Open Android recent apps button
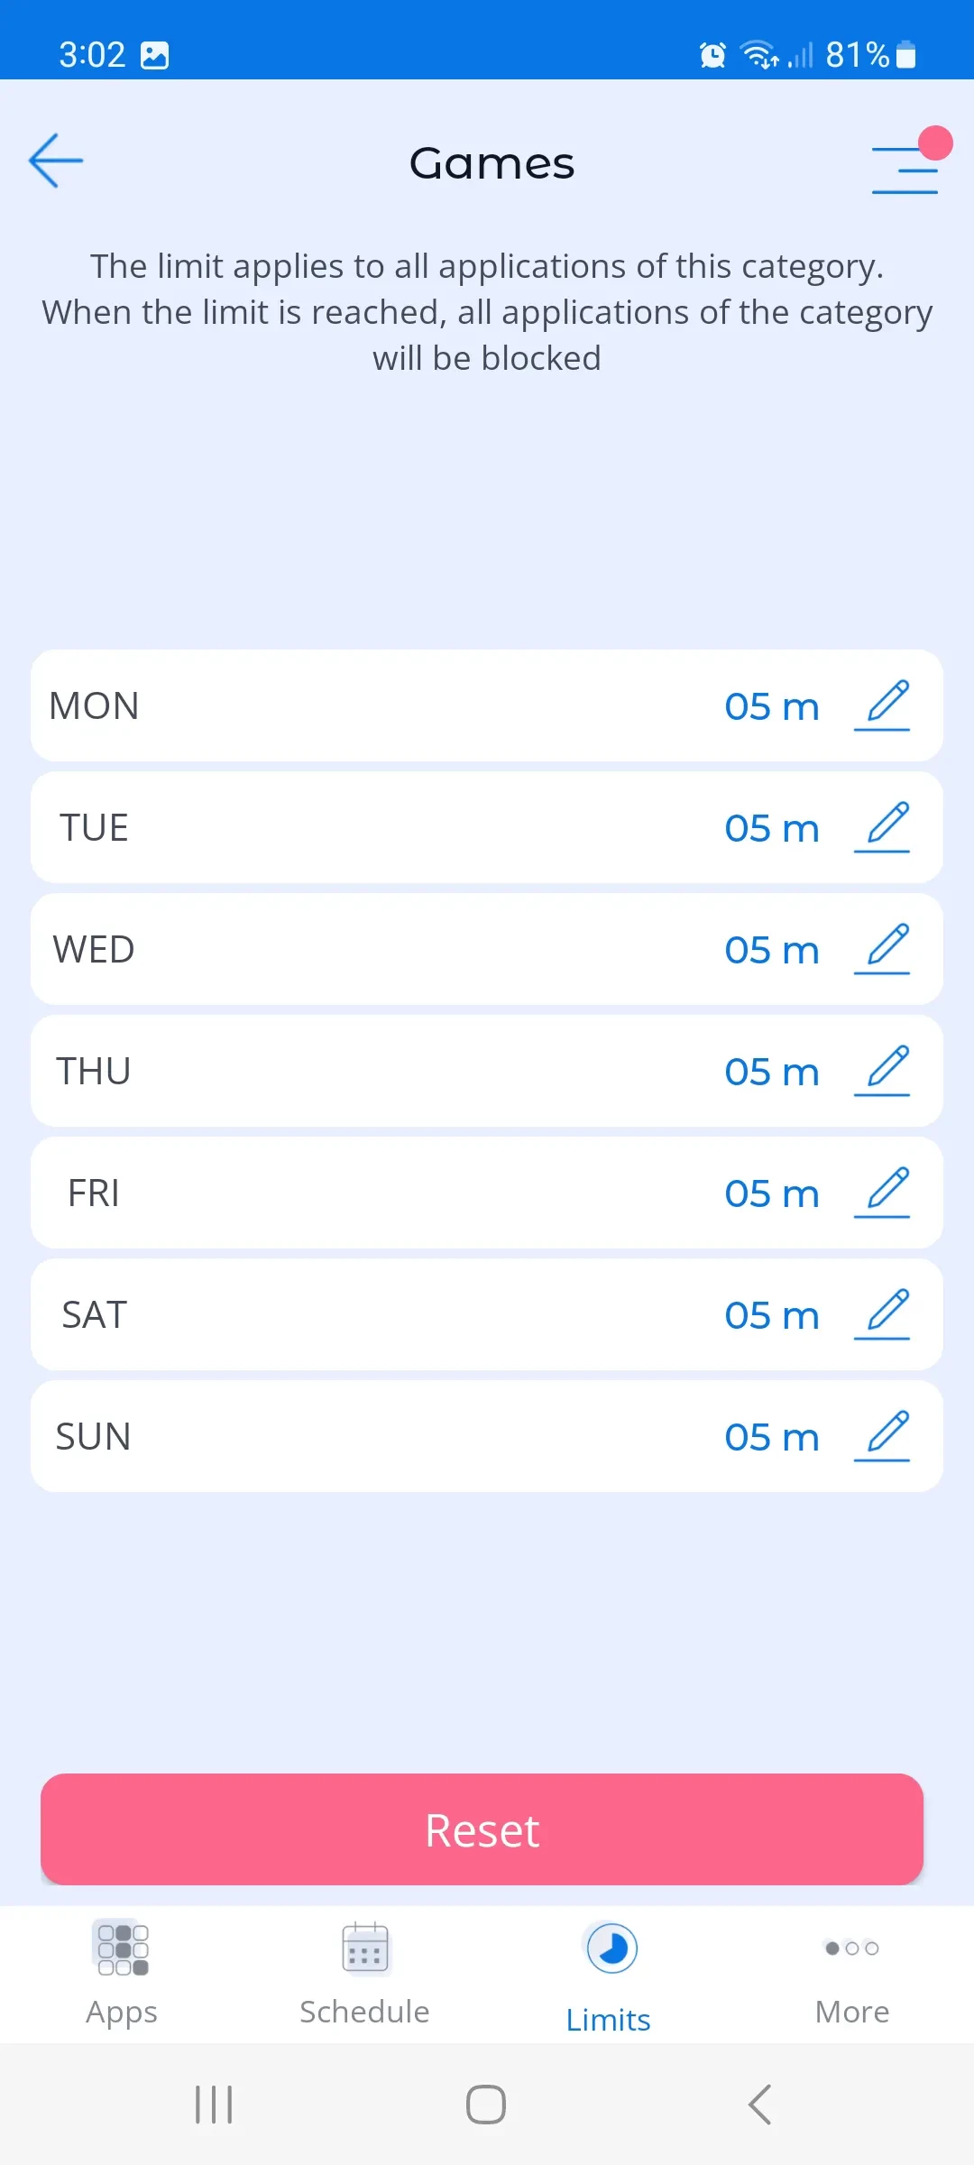This screenshot has width=974, height=2165. click(214, 2105)
